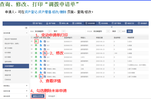This screenshot has height=99, width=151.
Task: Edit the application in row B20000348
Action: click(45, 73)
